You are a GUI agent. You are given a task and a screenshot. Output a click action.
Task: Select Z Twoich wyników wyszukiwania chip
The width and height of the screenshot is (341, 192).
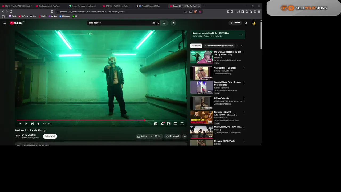(x=219, y=46)
